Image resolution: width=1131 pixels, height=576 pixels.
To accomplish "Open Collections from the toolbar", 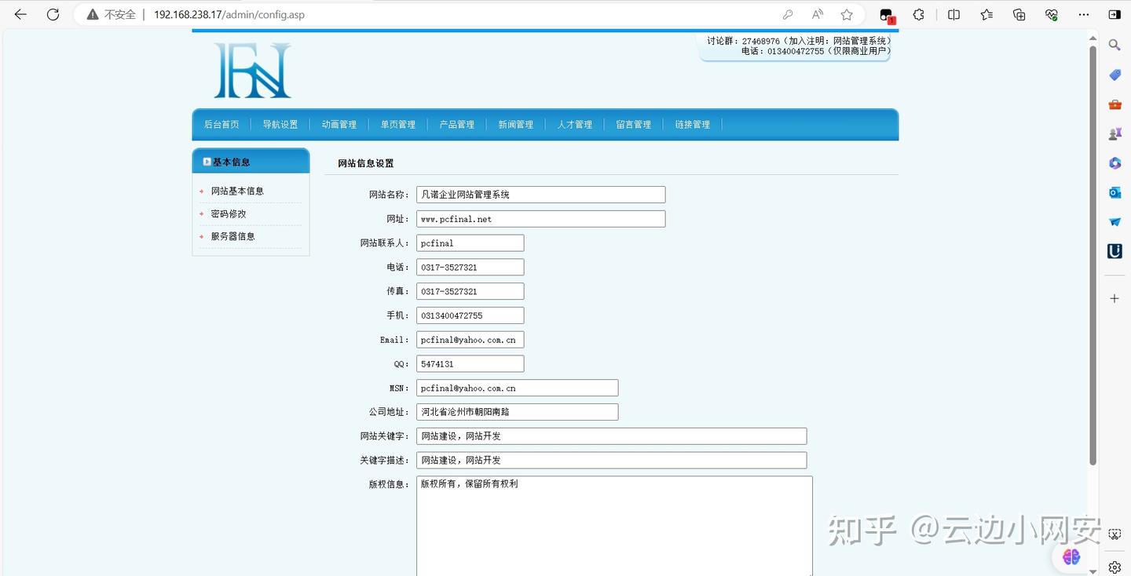I will (x=1018, y=14).
